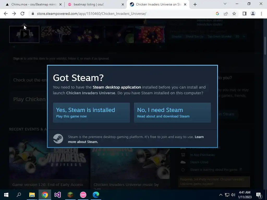Click the 'Shoot 'Em Up' tag
The height and width of the screenshot is (200, 267).
click(194, 36)
